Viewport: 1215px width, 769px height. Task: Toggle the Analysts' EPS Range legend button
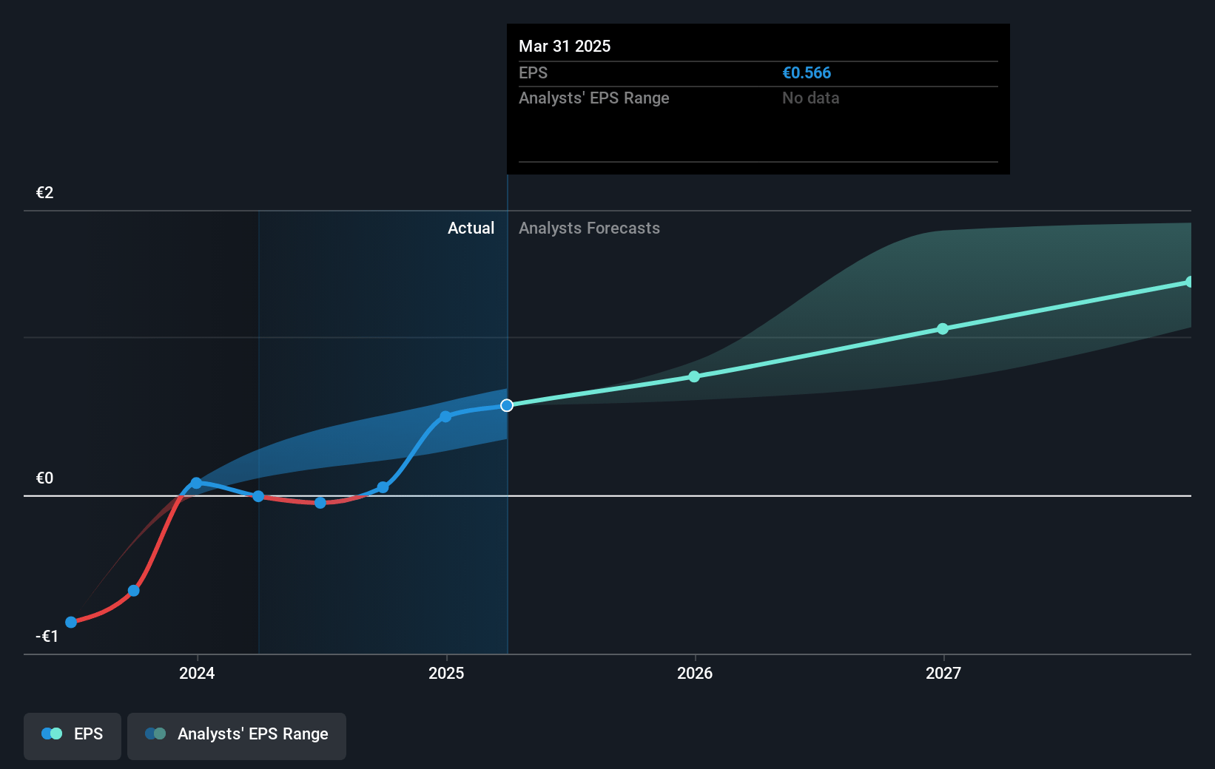tap(237, 736)
